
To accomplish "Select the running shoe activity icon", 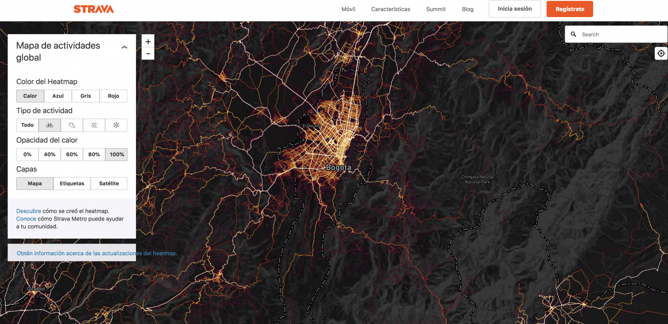I will pos(72,125).
